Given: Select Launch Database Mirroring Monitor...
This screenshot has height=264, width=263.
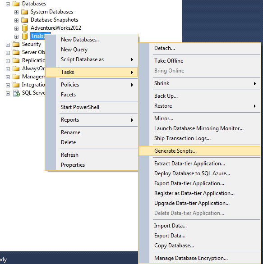Looking at the screenshot, I should (x=199, y=128).
